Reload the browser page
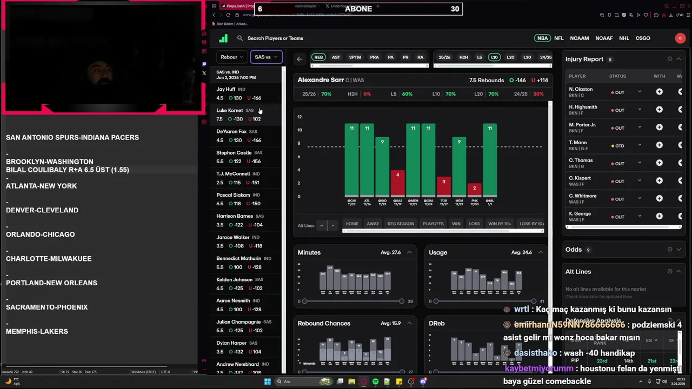This screenshot has width=692, height=389. click(229, 15)
